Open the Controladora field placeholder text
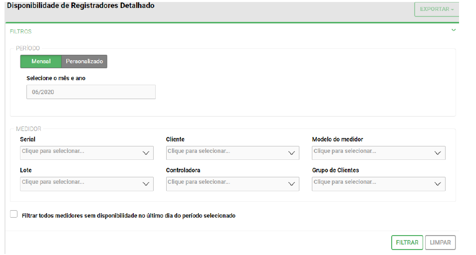 coord(199,182)
